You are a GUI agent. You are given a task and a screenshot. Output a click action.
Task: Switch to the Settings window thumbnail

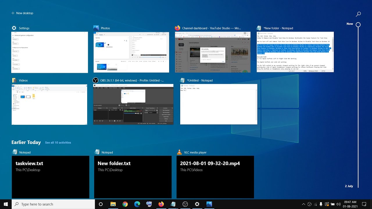50,52
